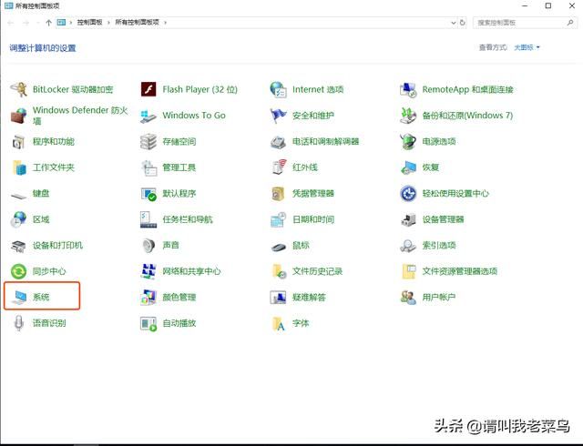Open the 查看方式 大图标 dropdown

tap(527, 47)
